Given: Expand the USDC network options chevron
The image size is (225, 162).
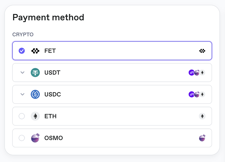Looking at the screenshot, I should pyautogui.click(x=22, y=95).
